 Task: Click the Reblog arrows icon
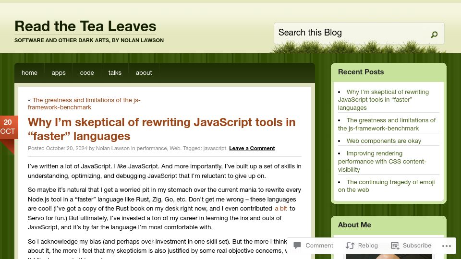pyautogui.click(x=350, y=246)
